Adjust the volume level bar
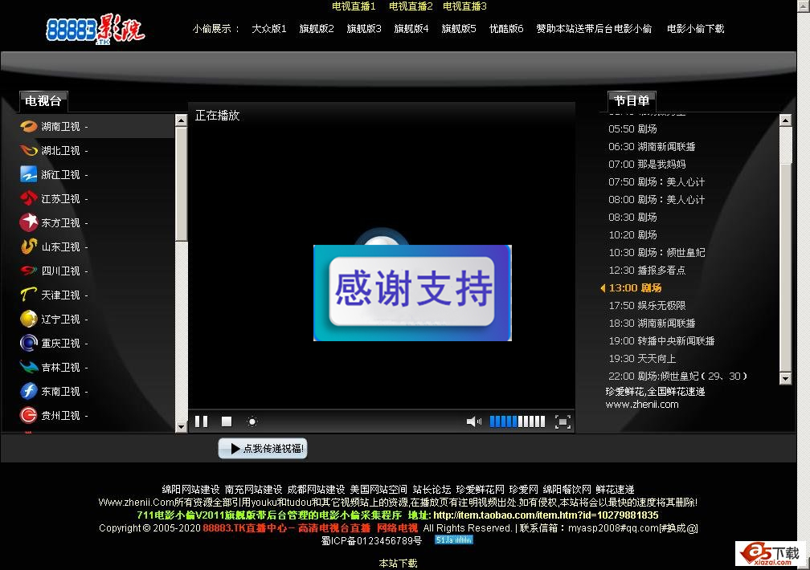This screenshot has height=570, width=810. [x=517, y=421]
